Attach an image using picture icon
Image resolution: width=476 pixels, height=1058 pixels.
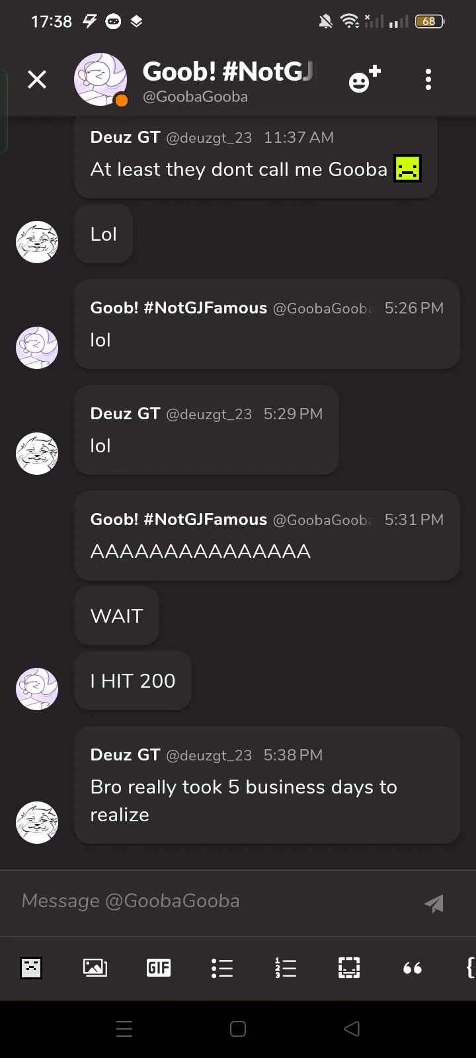point(95,968)
